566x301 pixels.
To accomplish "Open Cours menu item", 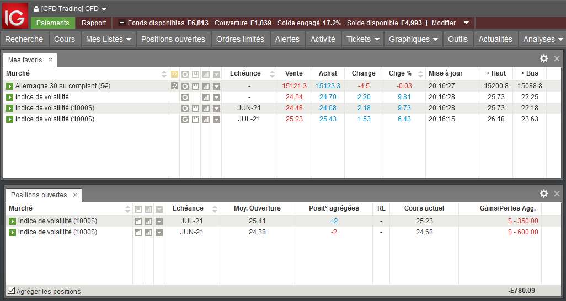I will pyautogui.click(x=65, y=39).
